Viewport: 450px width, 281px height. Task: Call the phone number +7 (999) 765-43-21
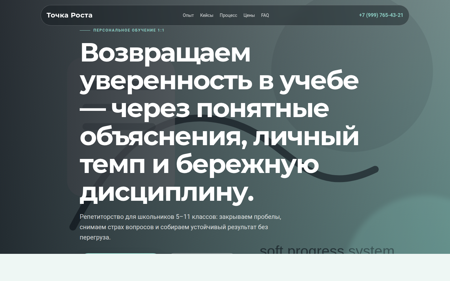coord(381,15)
